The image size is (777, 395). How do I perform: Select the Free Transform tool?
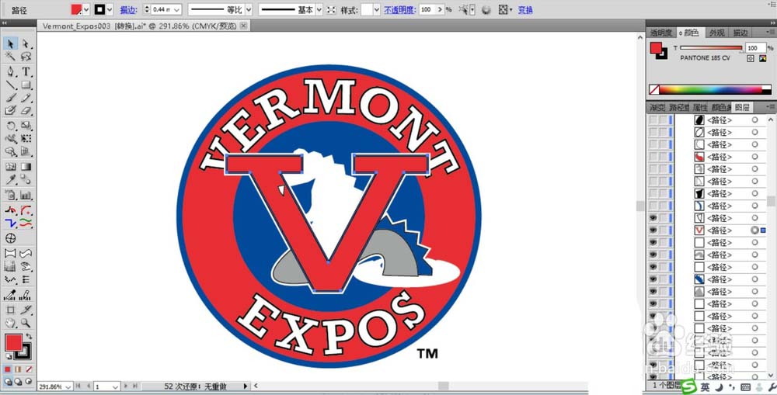click(26, 139)
